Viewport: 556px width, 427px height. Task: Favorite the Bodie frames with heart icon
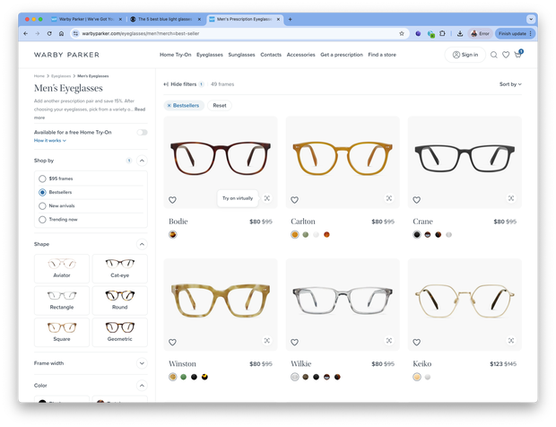pos(173,200)
